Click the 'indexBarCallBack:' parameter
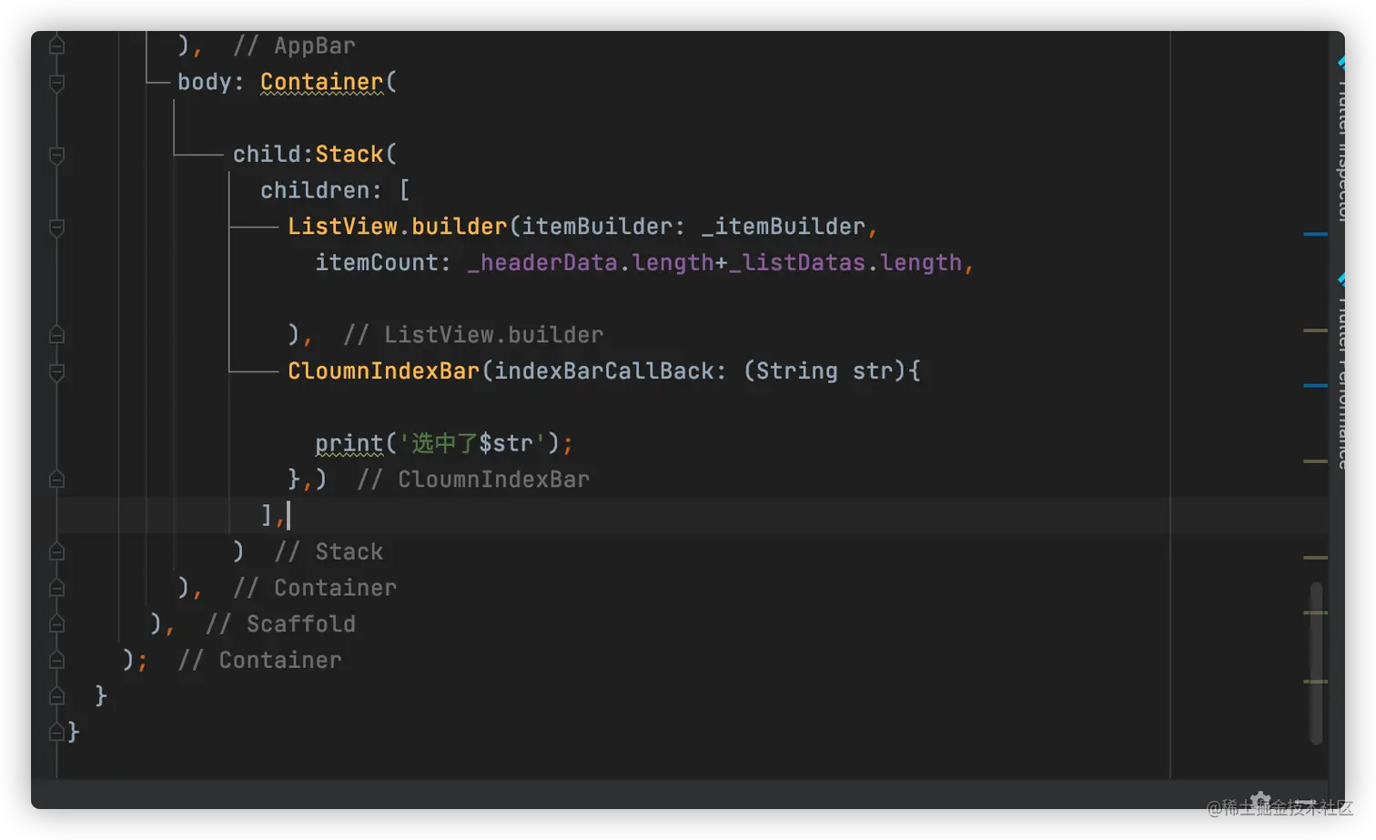 pyautogui.click(x=611, y=371)
